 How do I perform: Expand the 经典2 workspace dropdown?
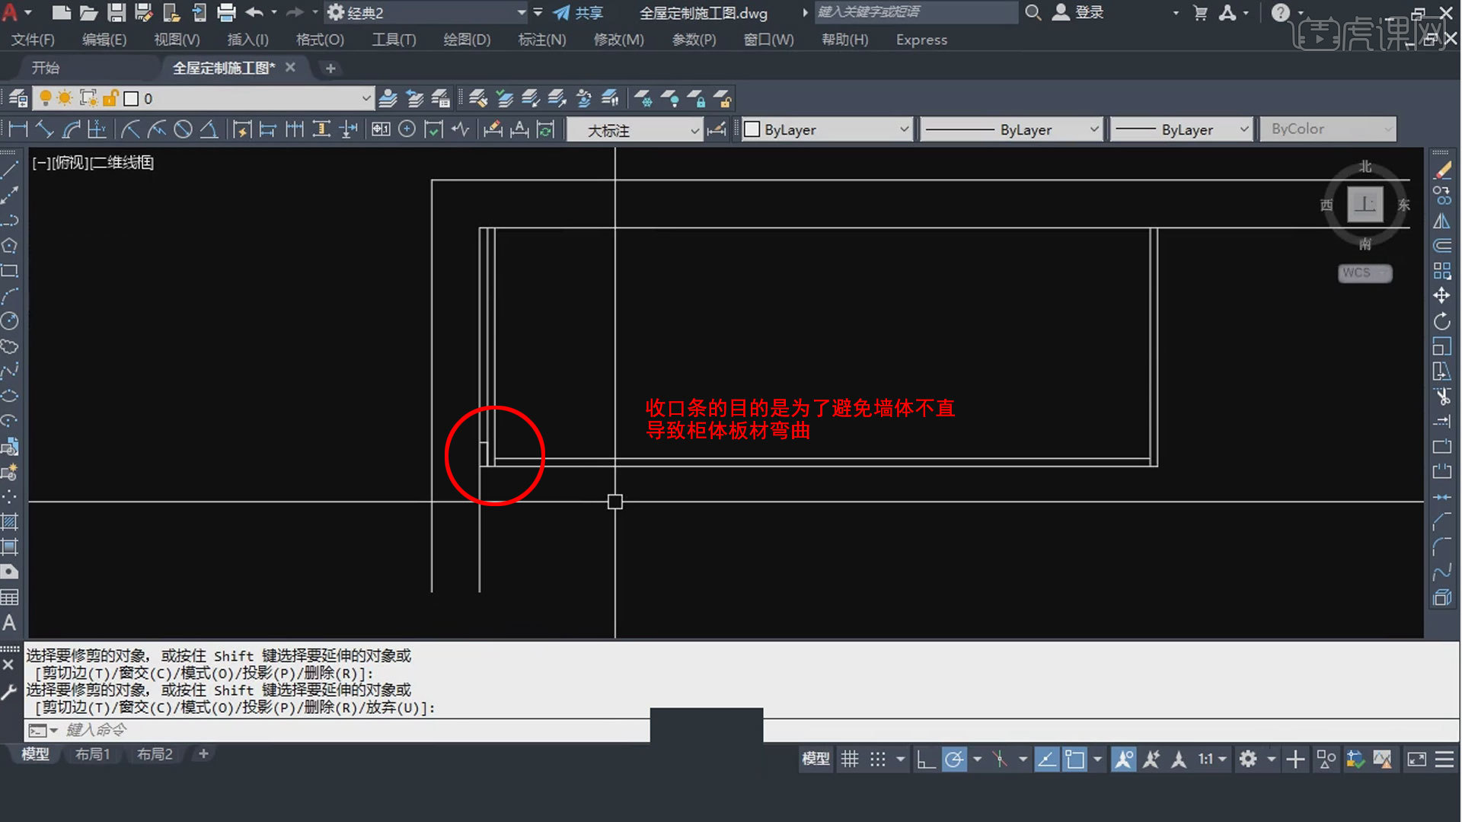tap(521, 12)
